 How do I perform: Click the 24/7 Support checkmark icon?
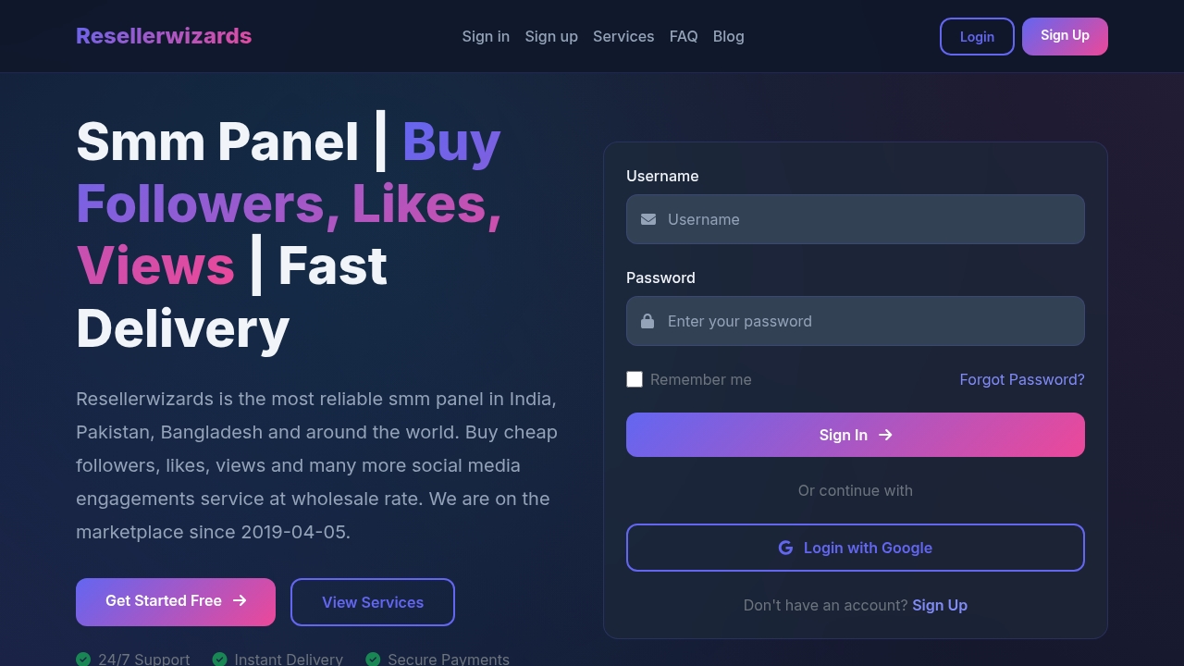[x=83, y=659]
